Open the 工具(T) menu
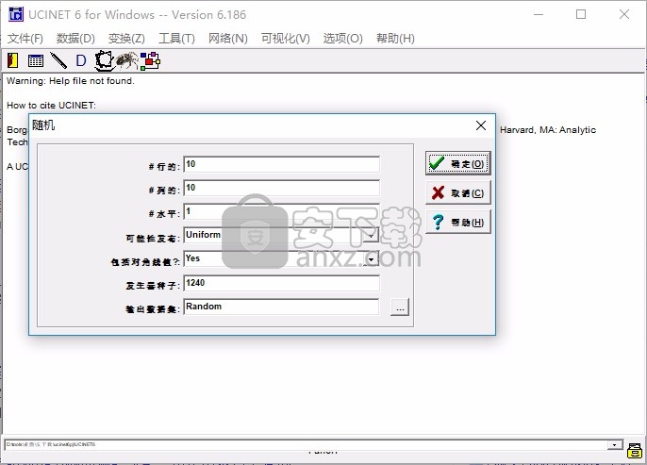 pos(176,39)
